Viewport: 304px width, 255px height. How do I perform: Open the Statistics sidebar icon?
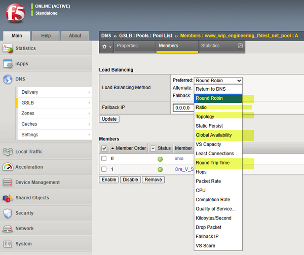click(x=8, y=49)
